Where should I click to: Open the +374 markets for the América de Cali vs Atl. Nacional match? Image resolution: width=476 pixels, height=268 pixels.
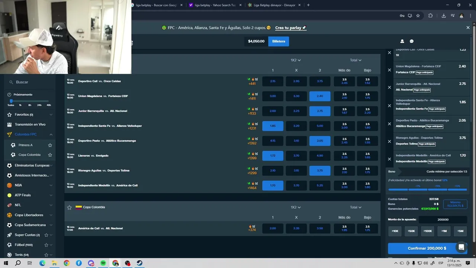[x=252, y=230]
